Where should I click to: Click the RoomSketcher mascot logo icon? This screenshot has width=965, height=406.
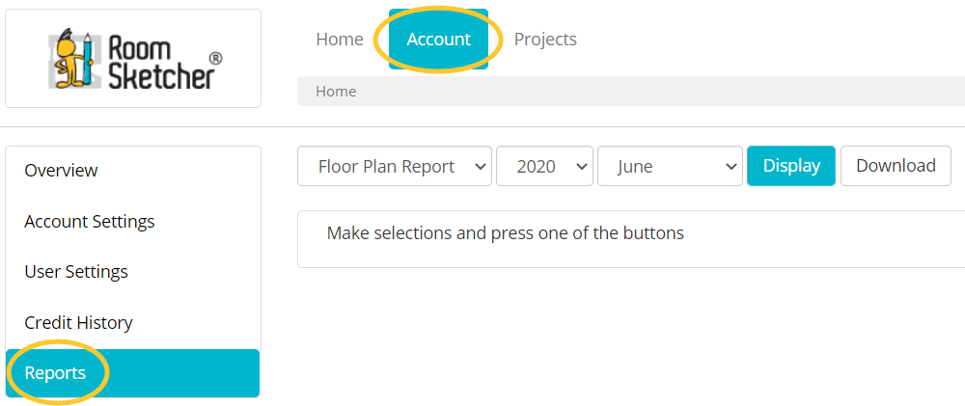coord(73,60)
